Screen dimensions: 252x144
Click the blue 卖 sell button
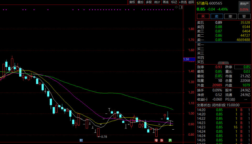[217, 16]
